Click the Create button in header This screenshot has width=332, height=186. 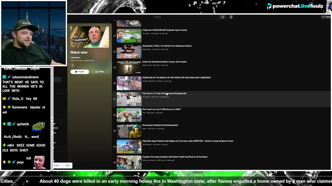pyautogui.click(x=326, y=17)
